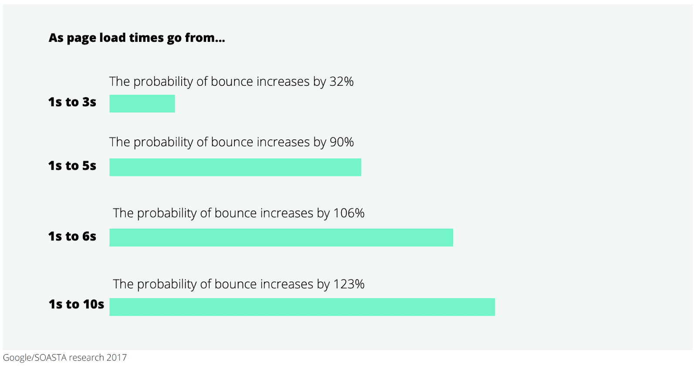This screenshot has width=697, height=368.
Task: Click the year "2017" in the caption
Action: pos(116,358)
